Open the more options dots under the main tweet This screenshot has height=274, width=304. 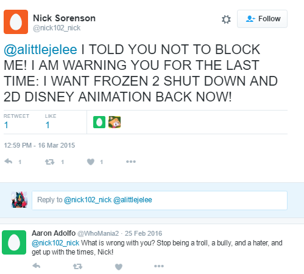131,162
